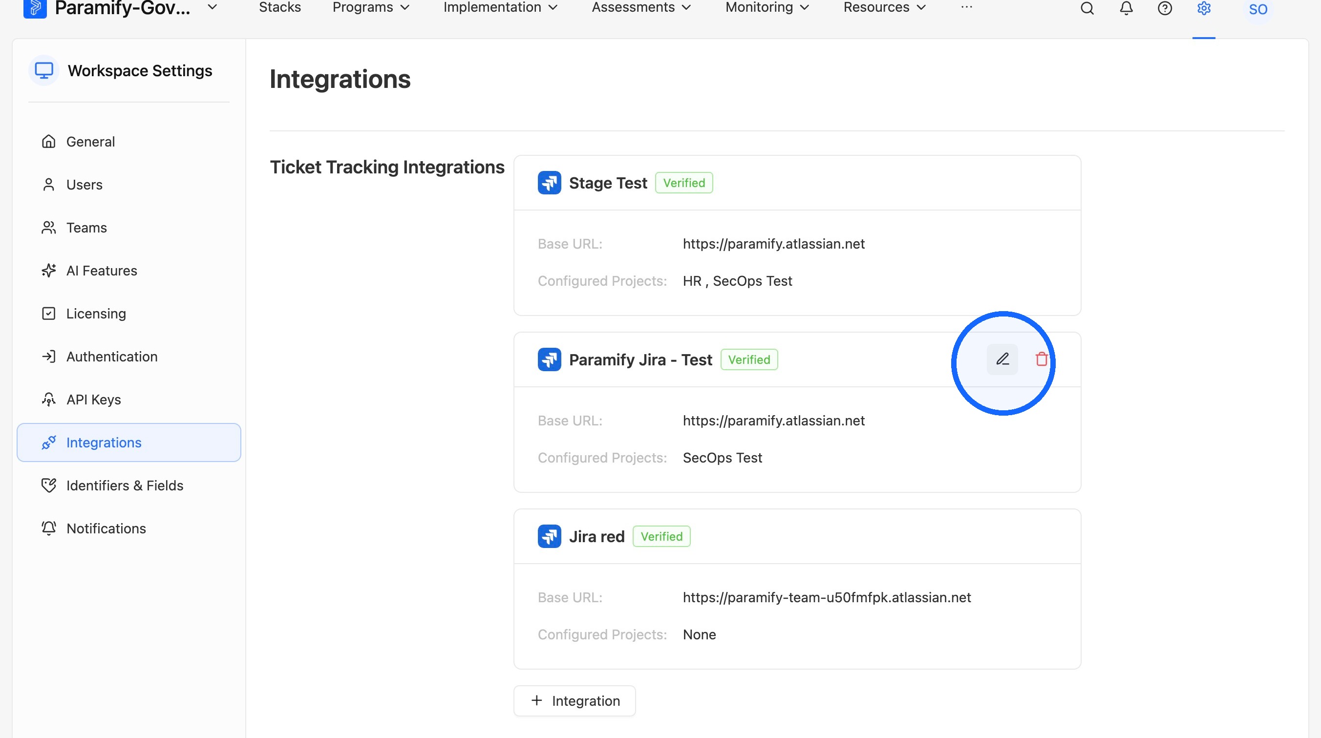Edit the Paramify Jira - Test integration
1321x738 pixels.
click(x=1002, y=359)
